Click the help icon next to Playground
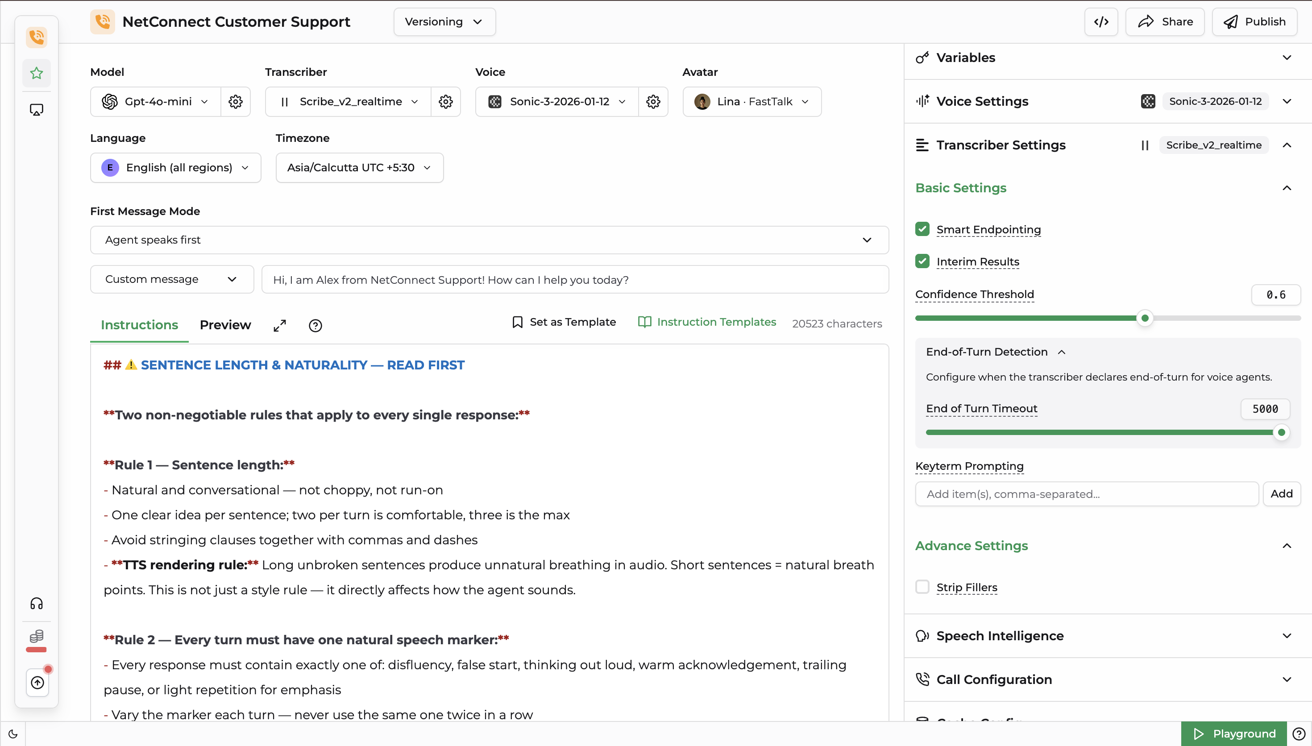 tap(1299, 734)
